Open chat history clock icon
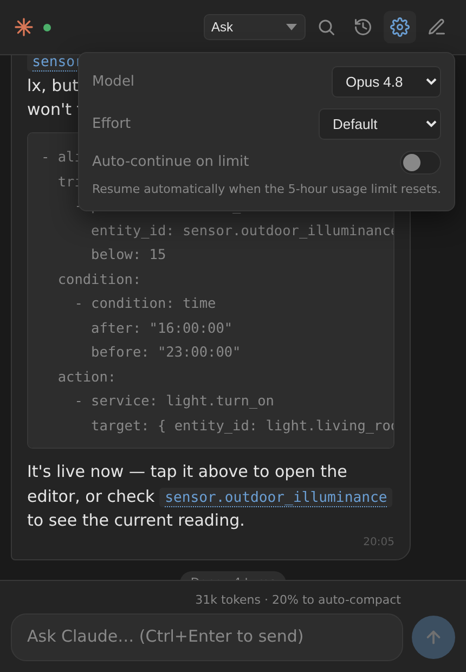466x672 pixels. coord(363,27)
